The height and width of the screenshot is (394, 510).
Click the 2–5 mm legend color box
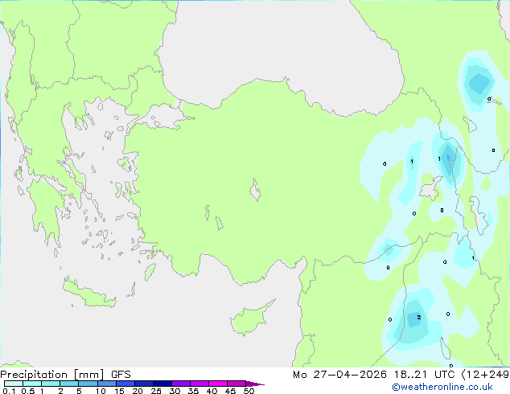tap(69, 384)
